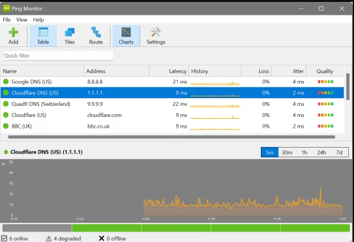Open the File menu
Viewport: 354px width, 242px height.
pyautogui.click(x=6, y=20)
